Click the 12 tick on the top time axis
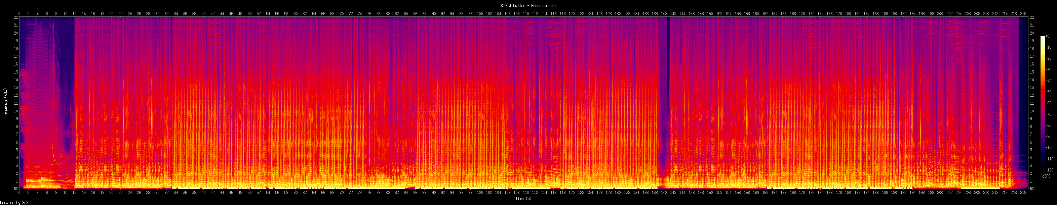Screen dimensions: 1057x205 click(74, 14)
